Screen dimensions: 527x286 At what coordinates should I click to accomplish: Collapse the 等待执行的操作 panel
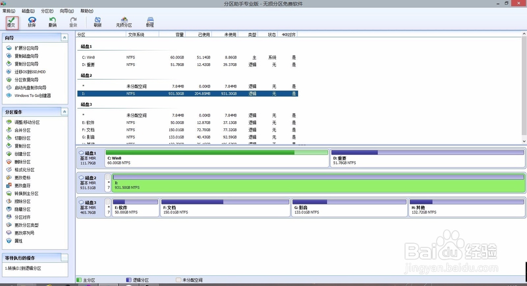point(64,258)
